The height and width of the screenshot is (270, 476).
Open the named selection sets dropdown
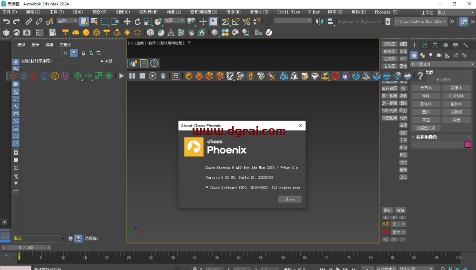pyautogui.click(x=293, y=20)
